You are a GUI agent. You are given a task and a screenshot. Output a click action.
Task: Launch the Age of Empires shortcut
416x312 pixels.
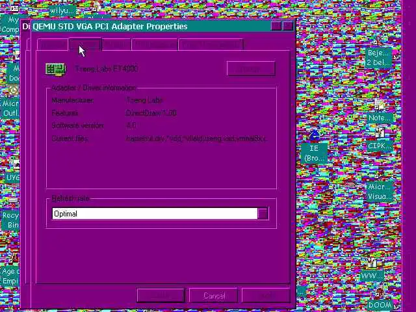(10, 270)
